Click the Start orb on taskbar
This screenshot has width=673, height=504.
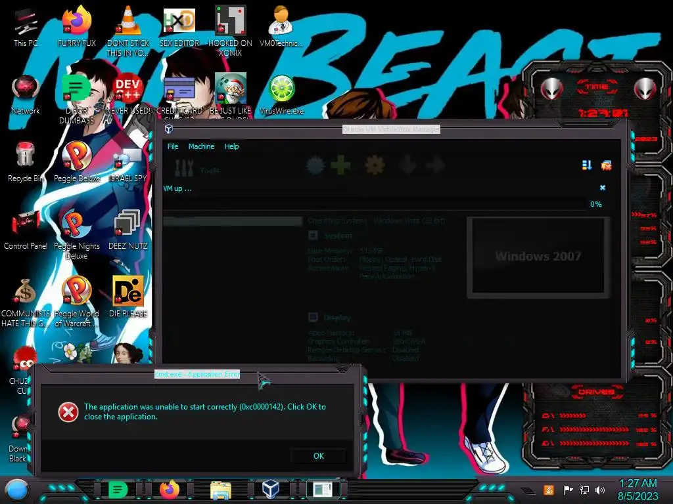17,490
